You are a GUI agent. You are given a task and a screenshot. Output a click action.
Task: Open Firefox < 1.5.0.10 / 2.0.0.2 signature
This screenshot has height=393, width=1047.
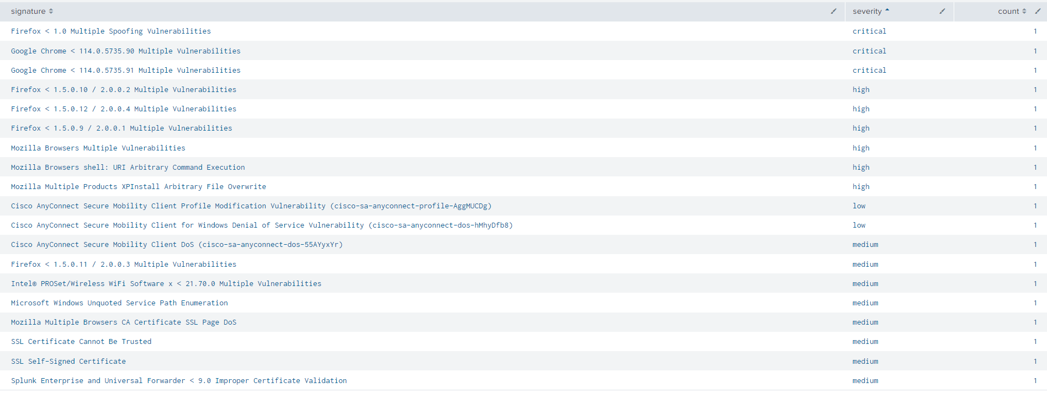click(x=124, y=89)
